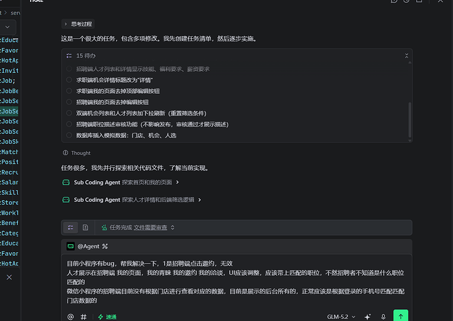Click robot icon of 探索首页和我的页面 agent
Image resolution: width=453 pixels, height=321 pixels.
click(x=66, y=182)
